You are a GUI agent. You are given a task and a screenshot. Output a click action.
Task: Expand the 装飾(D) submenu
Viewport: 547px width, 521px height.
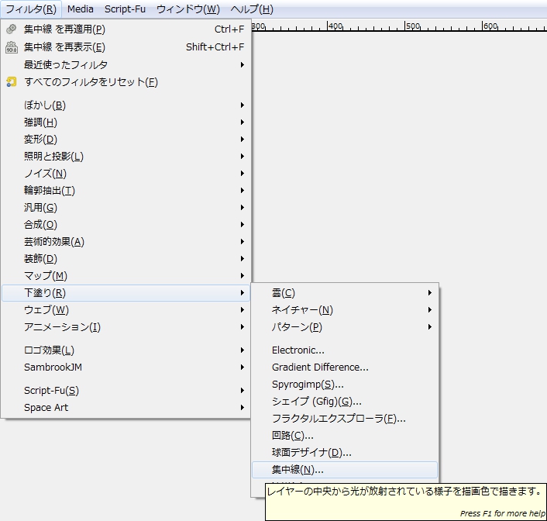tap(126, 259)
